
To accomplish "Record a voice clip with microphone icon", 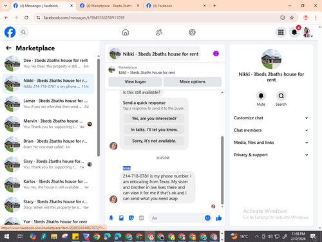I will click(x=111, y=218).
